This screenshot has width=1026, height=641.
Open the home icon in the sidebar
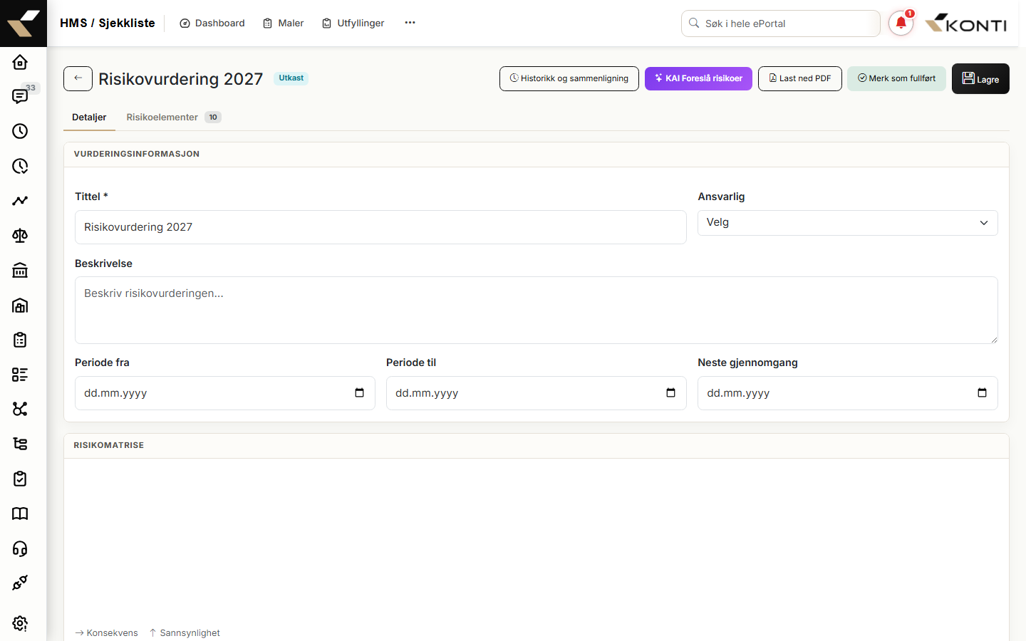click(20, 62)
